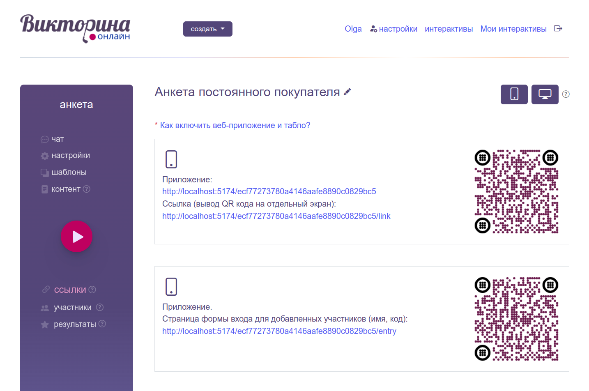Image resolution: width=589 pixels, height=391 pixels.
Task: Click help icon beside ссылки
Action: tap(92, 290)
